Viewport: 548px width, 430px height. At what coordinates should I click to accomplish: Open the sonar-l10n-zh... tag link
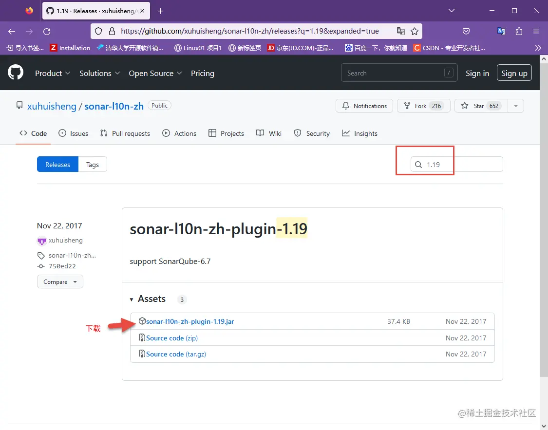73,255
